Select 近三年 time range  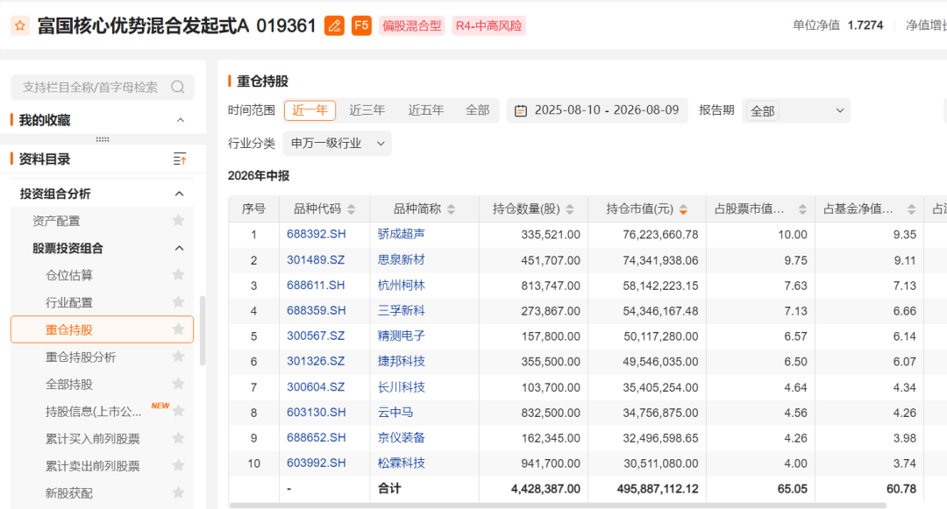click(367, 110)
